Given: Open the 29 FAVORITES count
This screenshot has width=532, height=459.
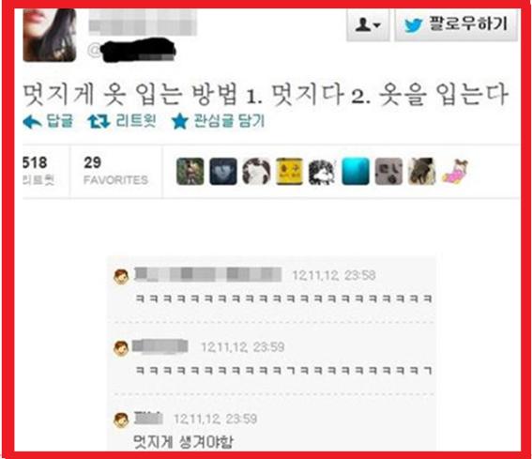Looking at the screenshot, I should pyautogui.click(x=115, y=172).
